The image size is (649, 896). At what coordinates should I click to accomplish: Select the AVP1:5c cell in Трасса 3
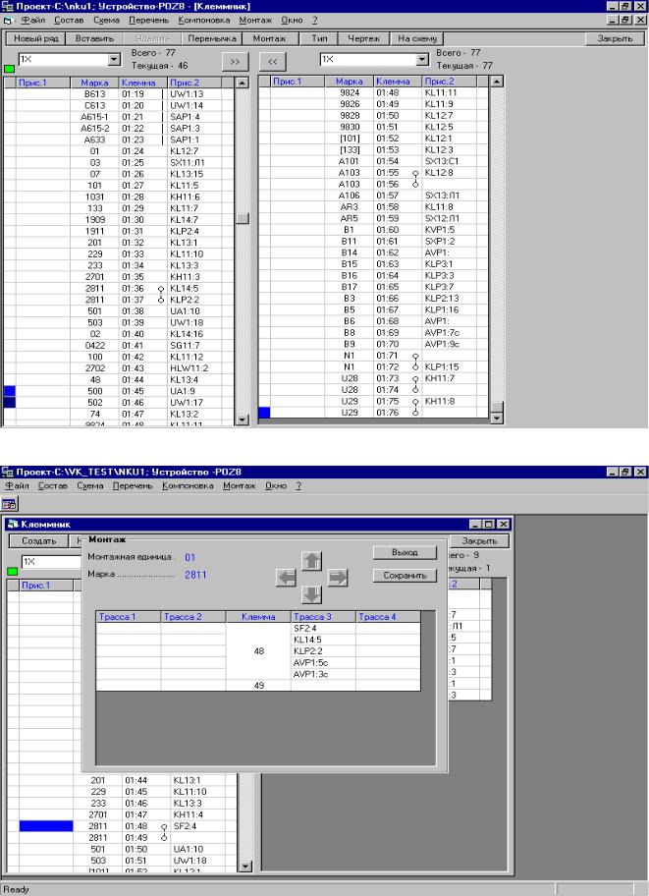[x=323, y=663]
